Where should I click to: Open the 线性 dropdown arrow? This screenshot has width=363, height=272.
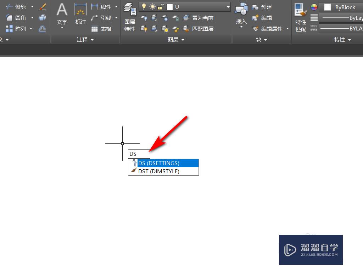pos(116,7)
